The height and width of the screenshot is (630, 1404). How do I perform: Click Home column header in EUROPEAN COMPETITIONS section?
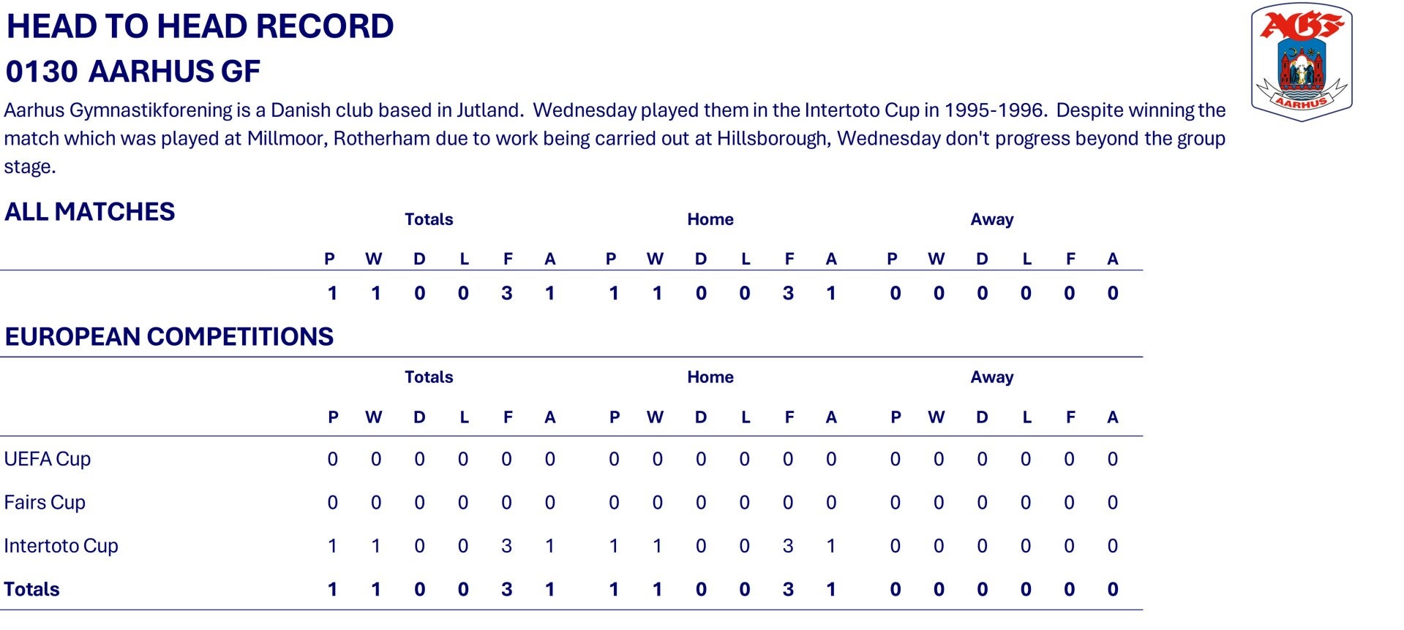click(710, 377)
